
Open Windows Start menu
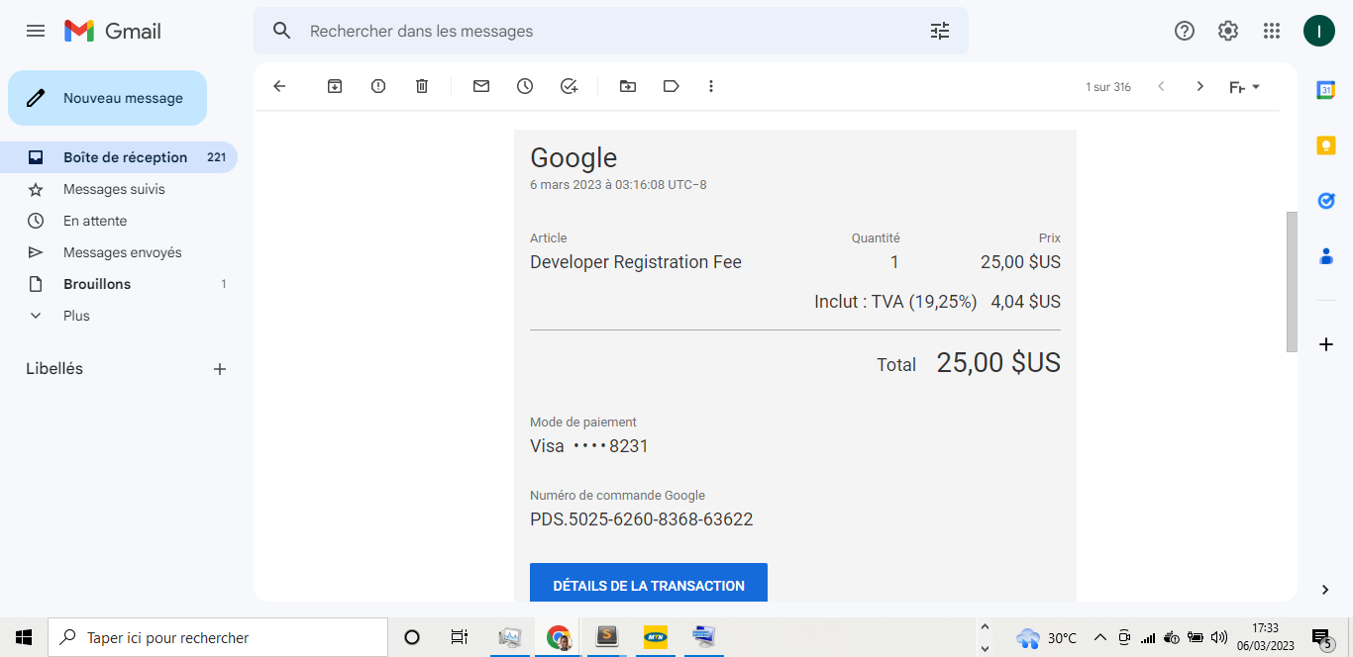pyautogui.click(x=24, y=637)
